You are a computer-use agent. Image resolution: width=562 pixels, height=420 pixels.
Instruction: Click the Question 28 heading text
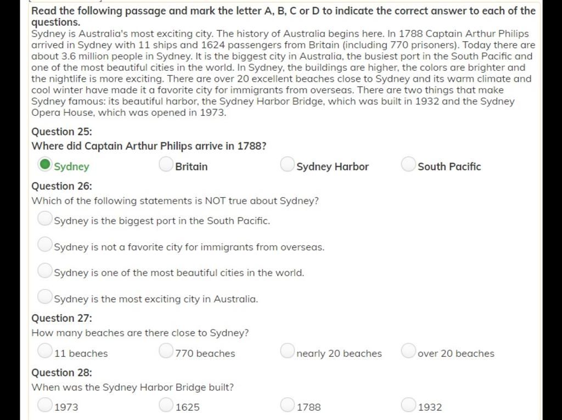tap(61, 373)
